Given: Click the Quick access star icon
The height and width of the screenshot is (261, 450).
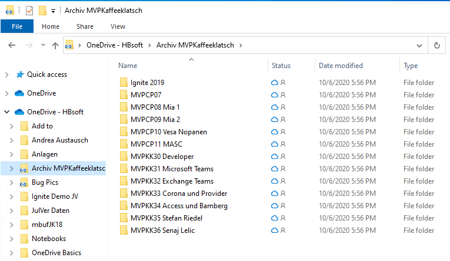Looking at the screenshot, I should 20,74.
